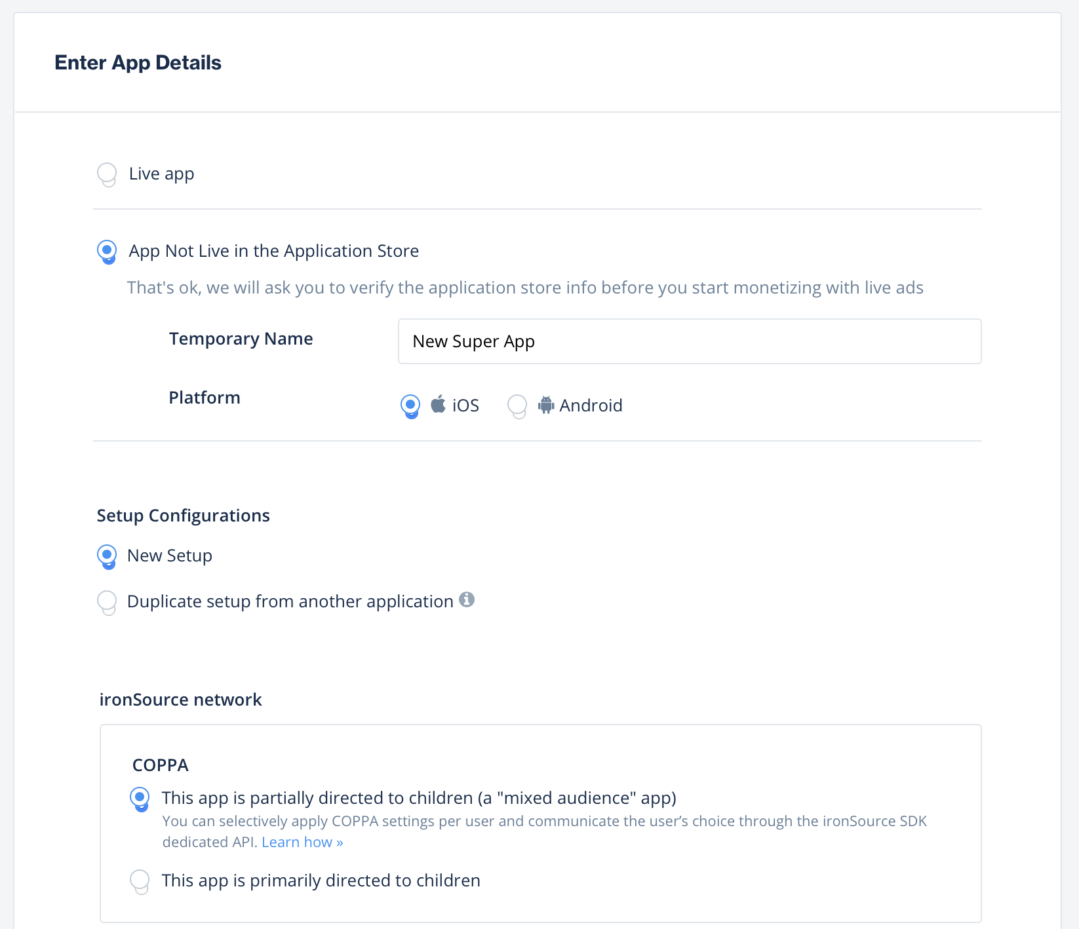Click the Temporary Name input field

click(689, 341)
